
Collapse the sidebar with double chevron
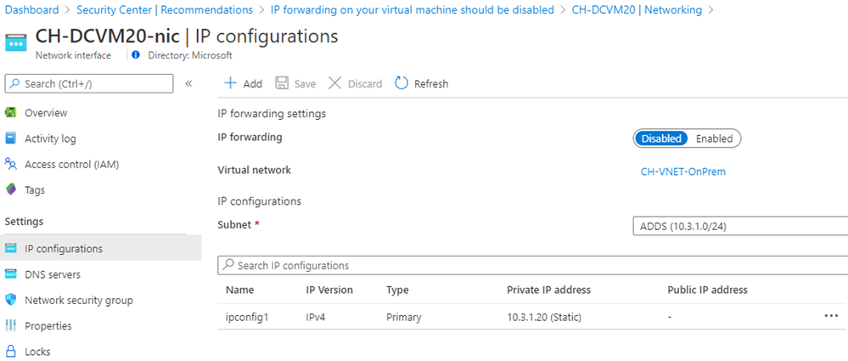pyautogui.click(x=188, y=83)
